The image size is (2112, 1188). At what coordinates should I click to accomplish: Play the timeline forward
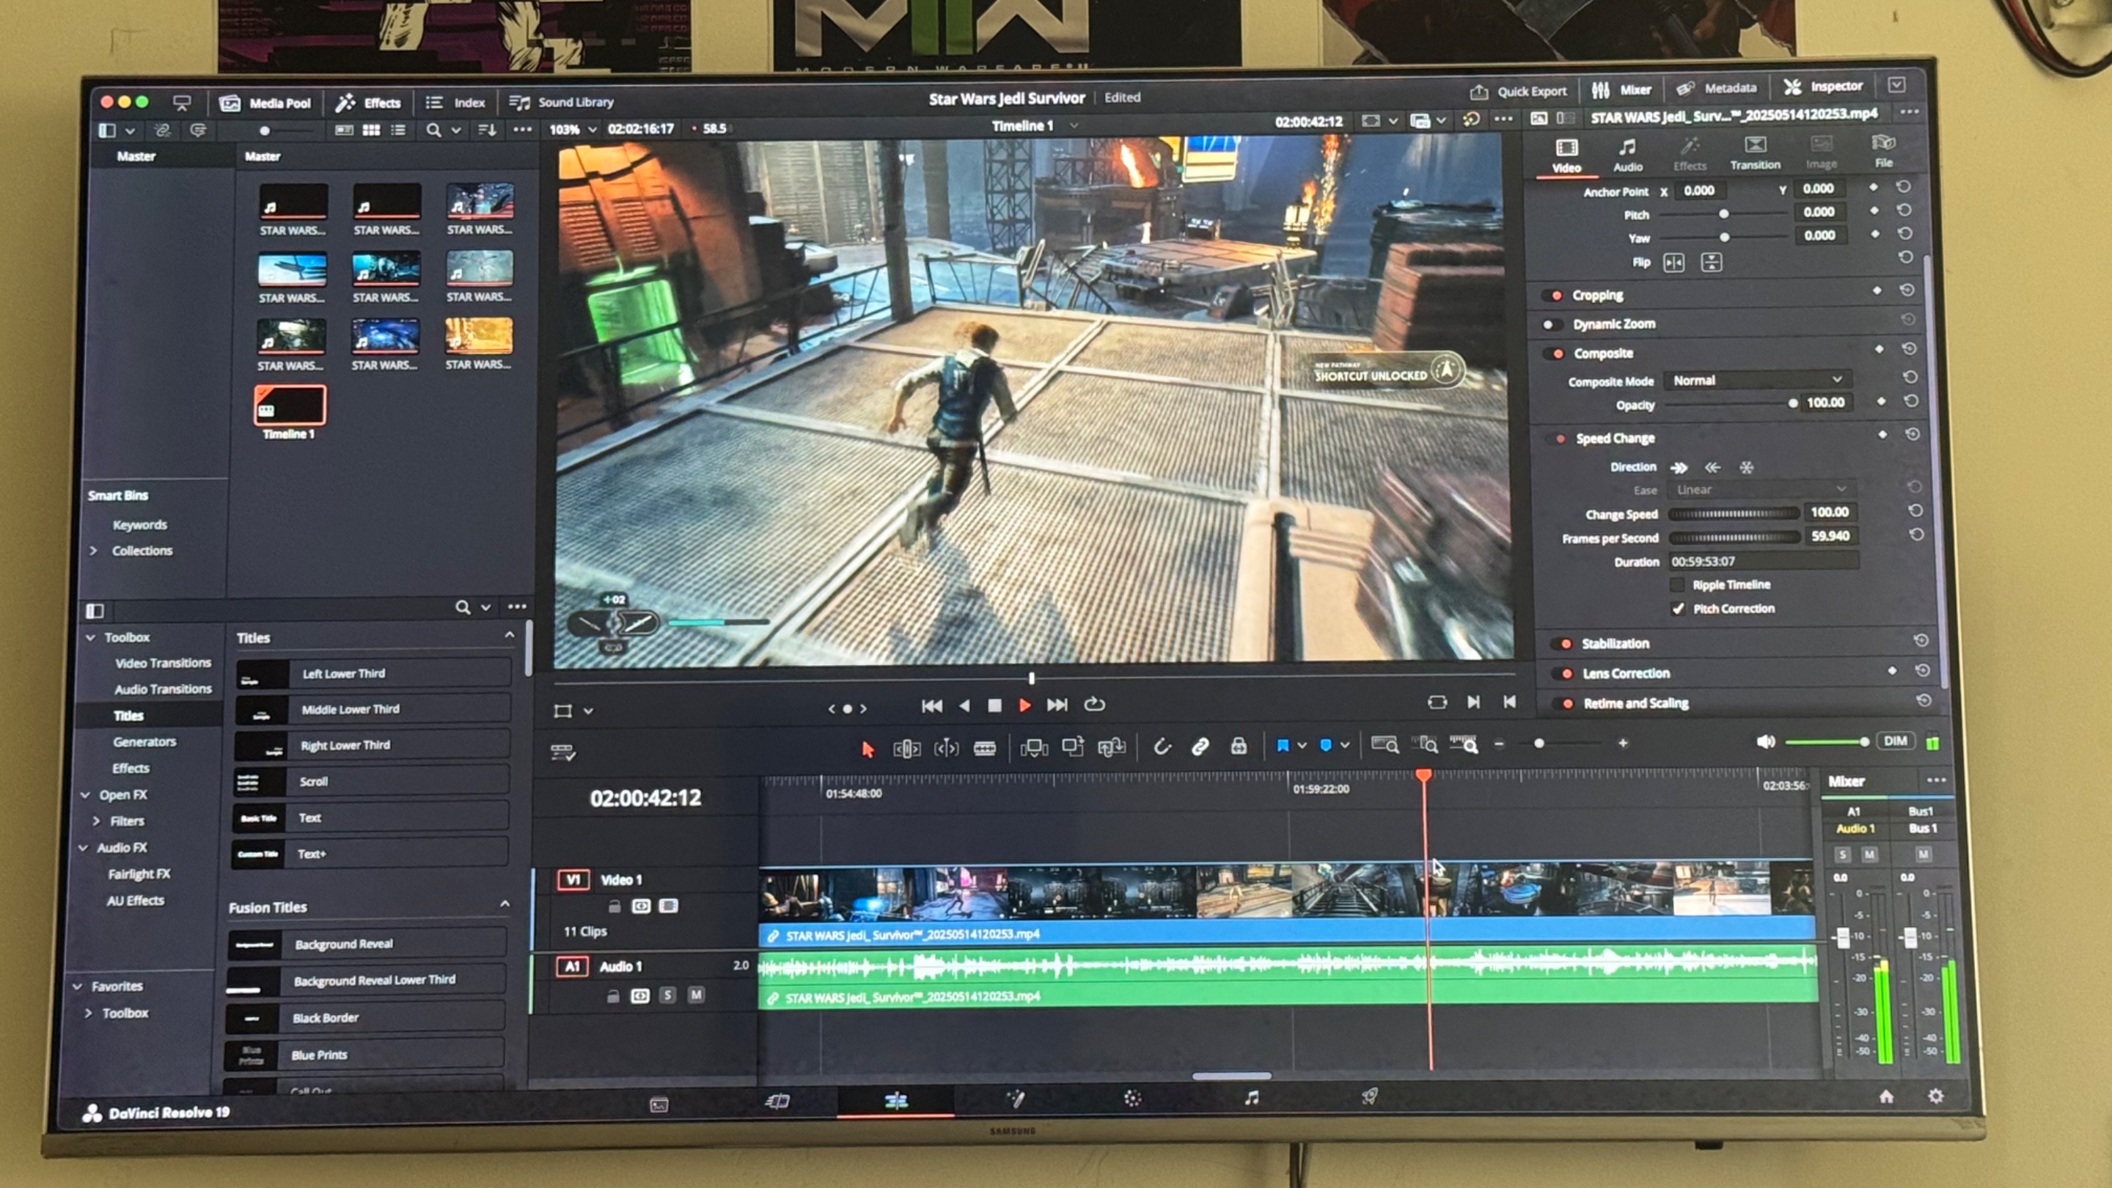1024,705
